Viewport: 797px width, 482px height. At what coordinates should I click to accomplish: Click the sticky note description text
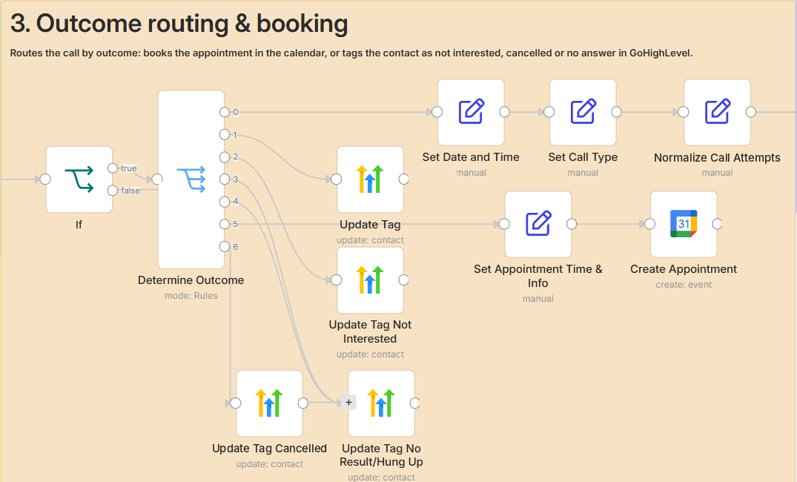coord(351,53)
